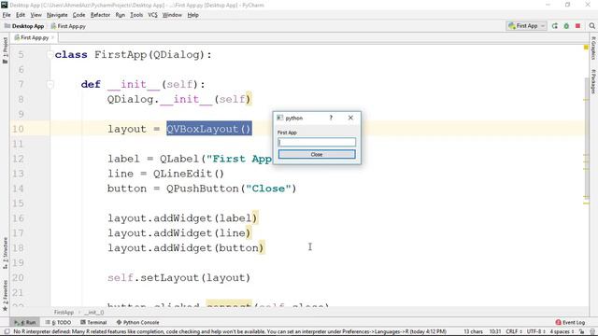This screenshot has width=598, height=336.
Task: Toggle tool window buttons in bottom-left corner
Action: coord(7,331)
